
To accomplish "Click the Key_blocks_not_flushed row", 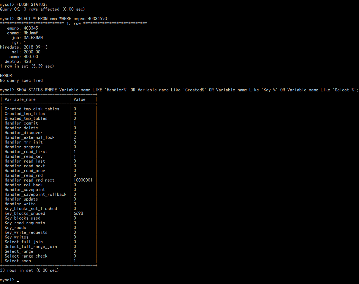I will 48,209.
